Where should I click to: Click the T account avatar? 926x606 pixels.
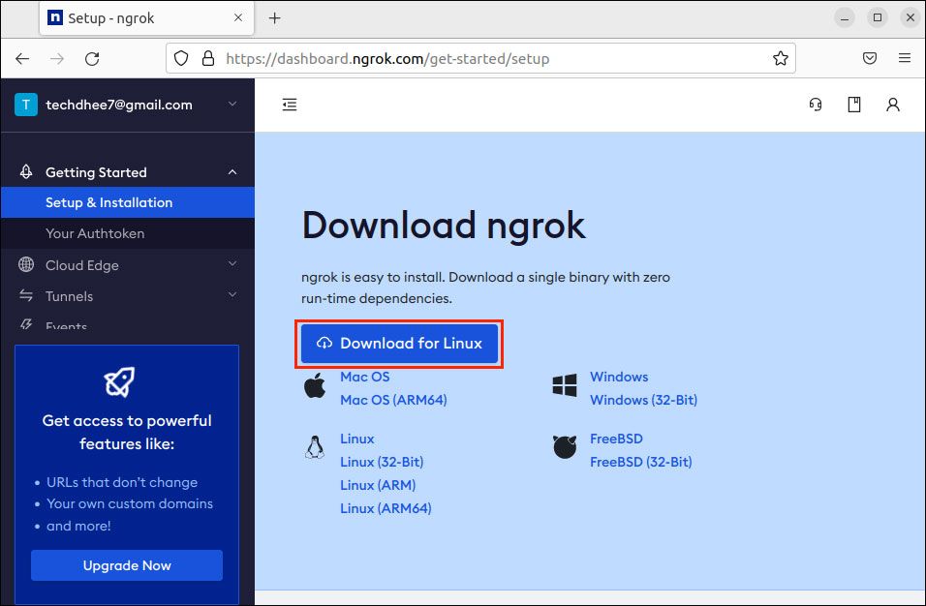[x=26, y=105]
